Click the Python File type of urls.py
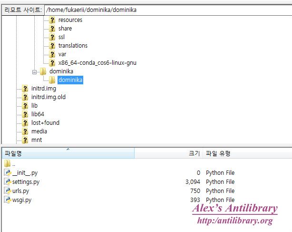292x232 pixels. [220, 191]
